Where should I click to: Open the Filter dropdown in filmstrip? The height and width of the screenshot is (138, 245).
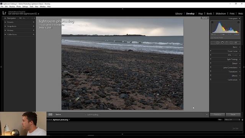pyautogui.click(x=232, y=120)
